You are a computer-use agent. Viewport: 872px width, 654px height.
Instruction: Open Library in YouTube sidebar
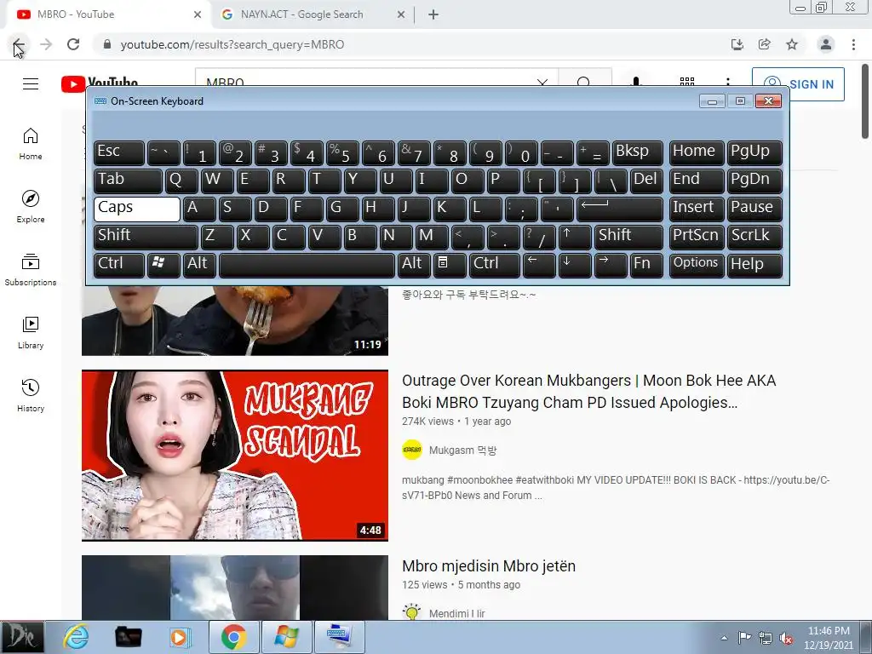pyautogui.click(x=31, y=333)
